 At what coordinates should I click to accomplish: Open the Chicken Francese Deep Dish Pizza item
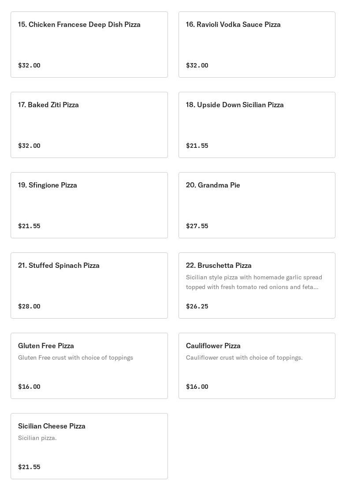[89, 45]
